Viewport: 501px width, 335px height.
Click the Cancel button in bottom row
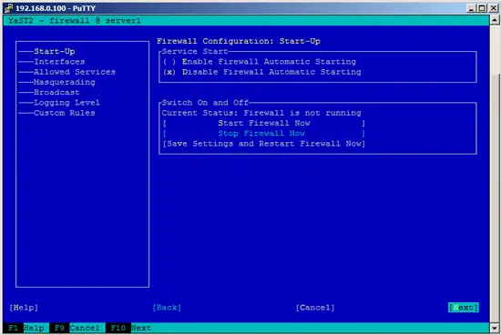[315, 308]
